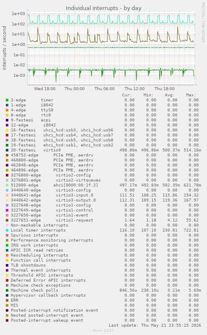
Task: Click the Wed 18:00 x-axis label
Action: 45,89
